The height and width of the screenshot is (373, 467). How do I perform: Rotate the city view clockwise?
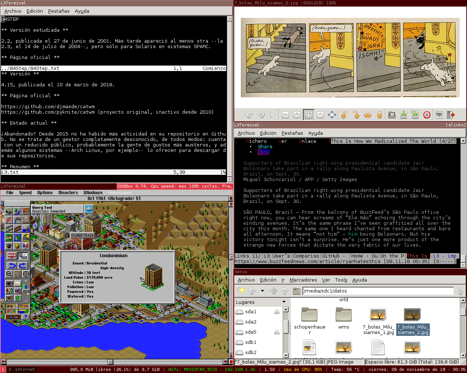pos(23,266)
